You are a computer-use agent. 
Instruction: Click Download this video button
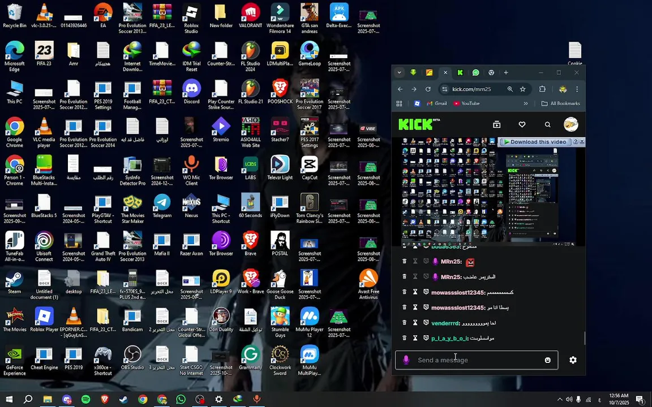[535, 142]
